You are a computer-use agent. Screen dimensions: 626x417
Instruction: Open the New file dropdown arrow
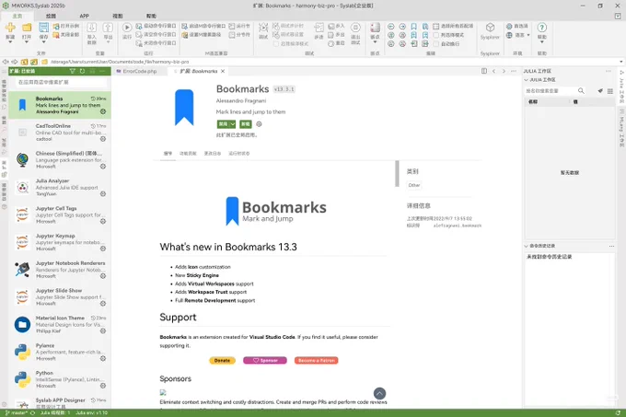(10, 42)
